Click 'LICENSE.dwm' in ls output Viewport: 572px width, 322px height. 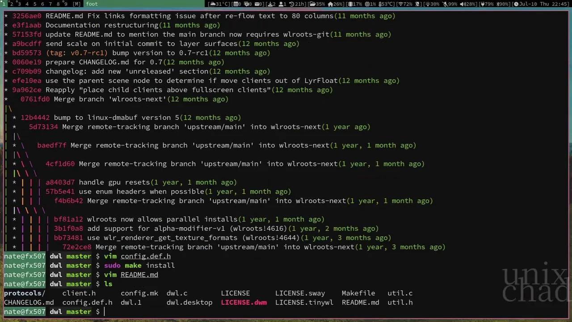coord(244,302)
